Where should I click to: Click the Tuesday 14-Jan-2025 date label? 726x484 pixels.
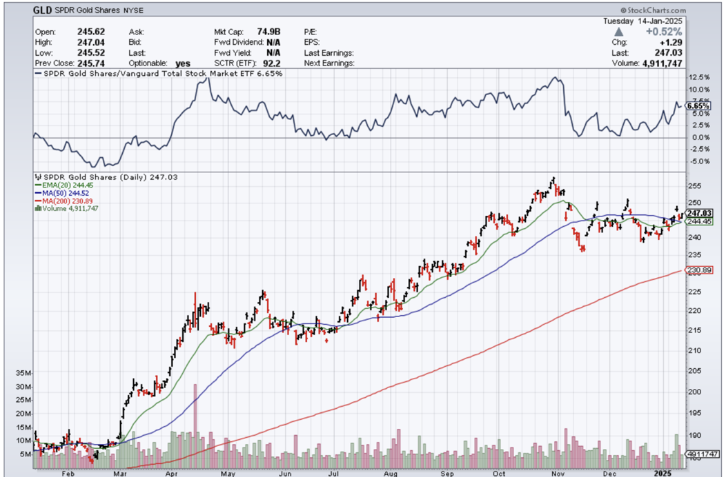coord(644,21)
